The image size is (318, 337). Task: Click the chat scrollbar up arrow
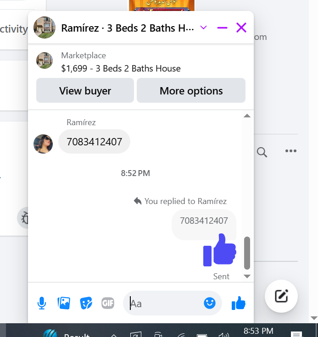pyautogui.click(x=247, y=116)
